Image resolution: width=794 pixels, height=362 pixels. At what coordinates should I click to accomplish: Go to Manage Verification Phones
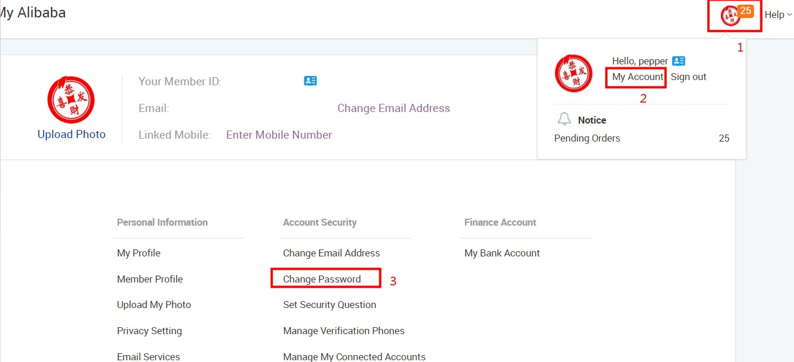coord(343,331)
